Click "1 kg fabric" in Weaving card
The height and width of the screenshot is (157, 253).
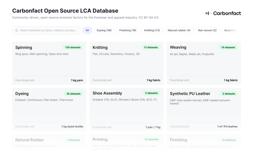click(231, 80)
